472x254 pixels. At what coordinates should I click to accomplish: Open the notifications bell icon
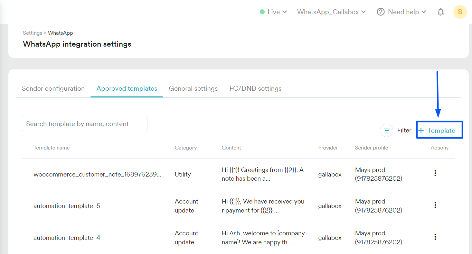tap(440, 12)
